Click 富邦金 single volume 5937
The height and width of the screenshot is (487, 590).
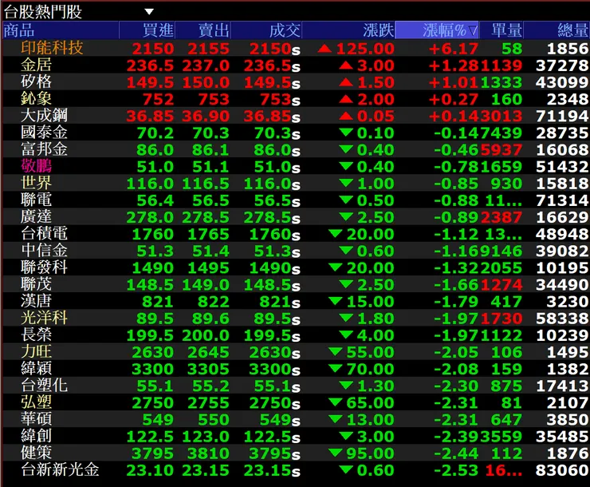click(501, 150)
